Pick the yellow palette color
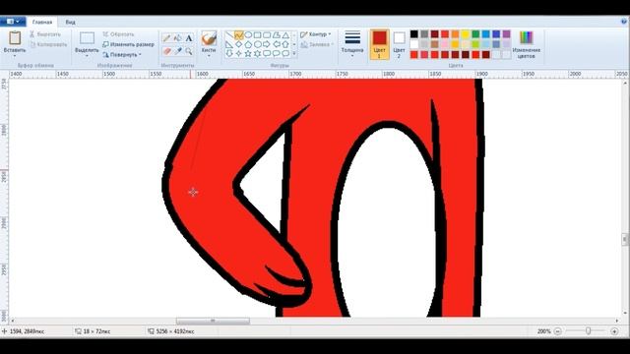 coord(466,34)
